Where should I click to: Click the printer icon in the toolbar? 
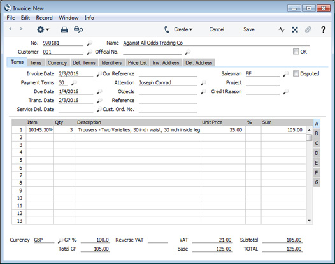[64, 29]
